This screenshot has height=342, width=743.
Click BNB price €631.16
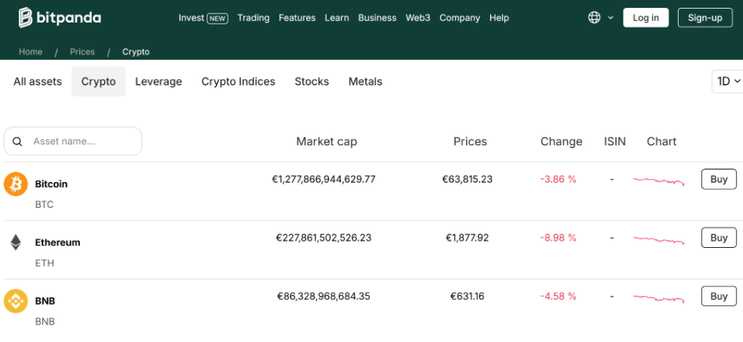click(467, 297)
